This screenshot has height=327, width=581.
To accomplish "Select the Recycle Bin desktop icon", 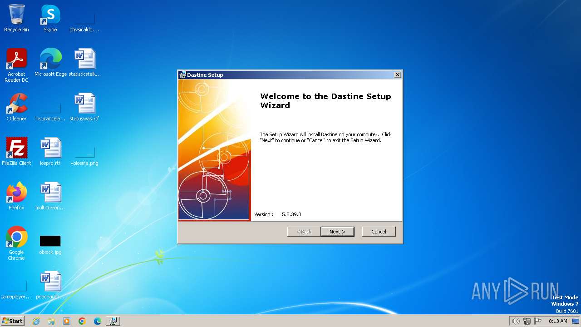I will [x=16, y=18].
